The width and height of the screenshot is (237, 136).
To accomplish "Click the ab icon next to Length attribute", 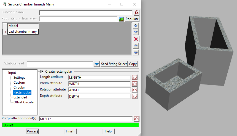I will [x=134, y=78].
